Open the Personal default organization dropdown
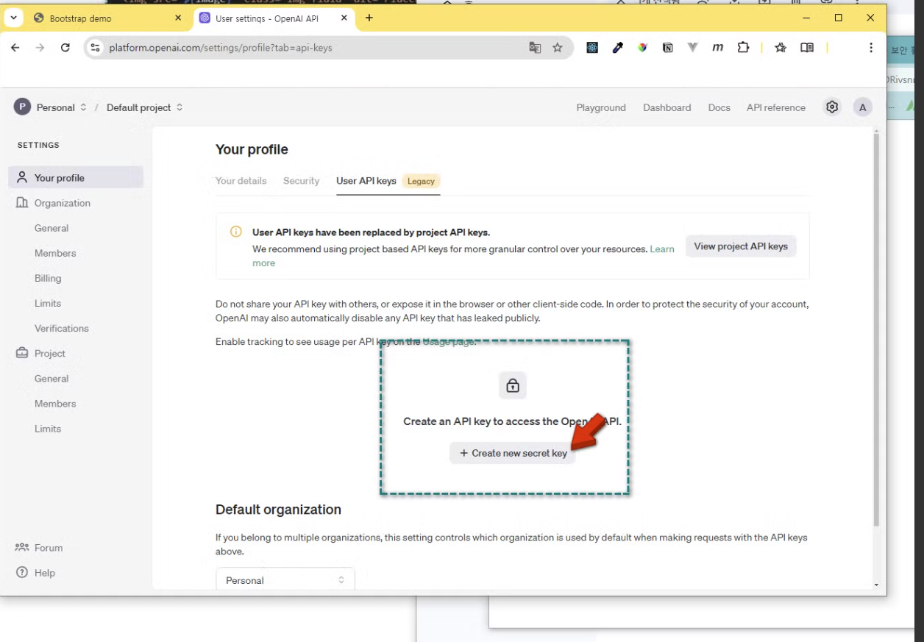 click(x=285, y=579)
